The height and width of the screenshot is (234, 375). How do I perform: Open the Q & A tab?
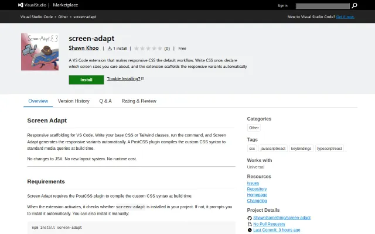(105, 101)
